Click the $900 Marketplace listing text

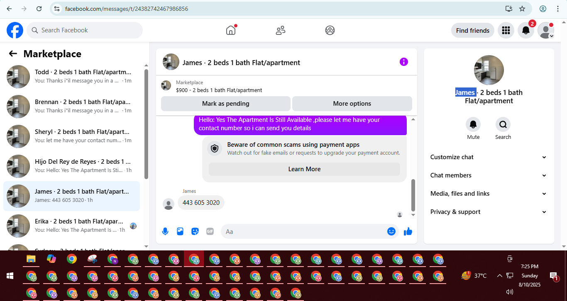click(219, 90)
